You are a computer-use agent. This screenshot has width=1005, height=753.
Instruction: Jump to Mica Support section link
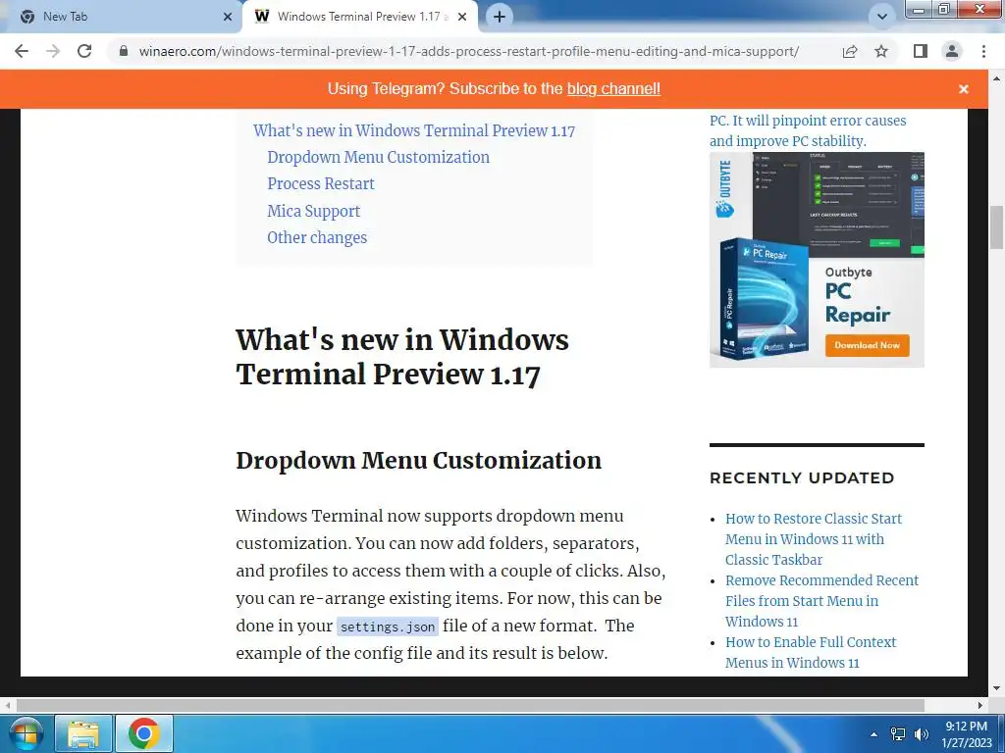point(313,212)
